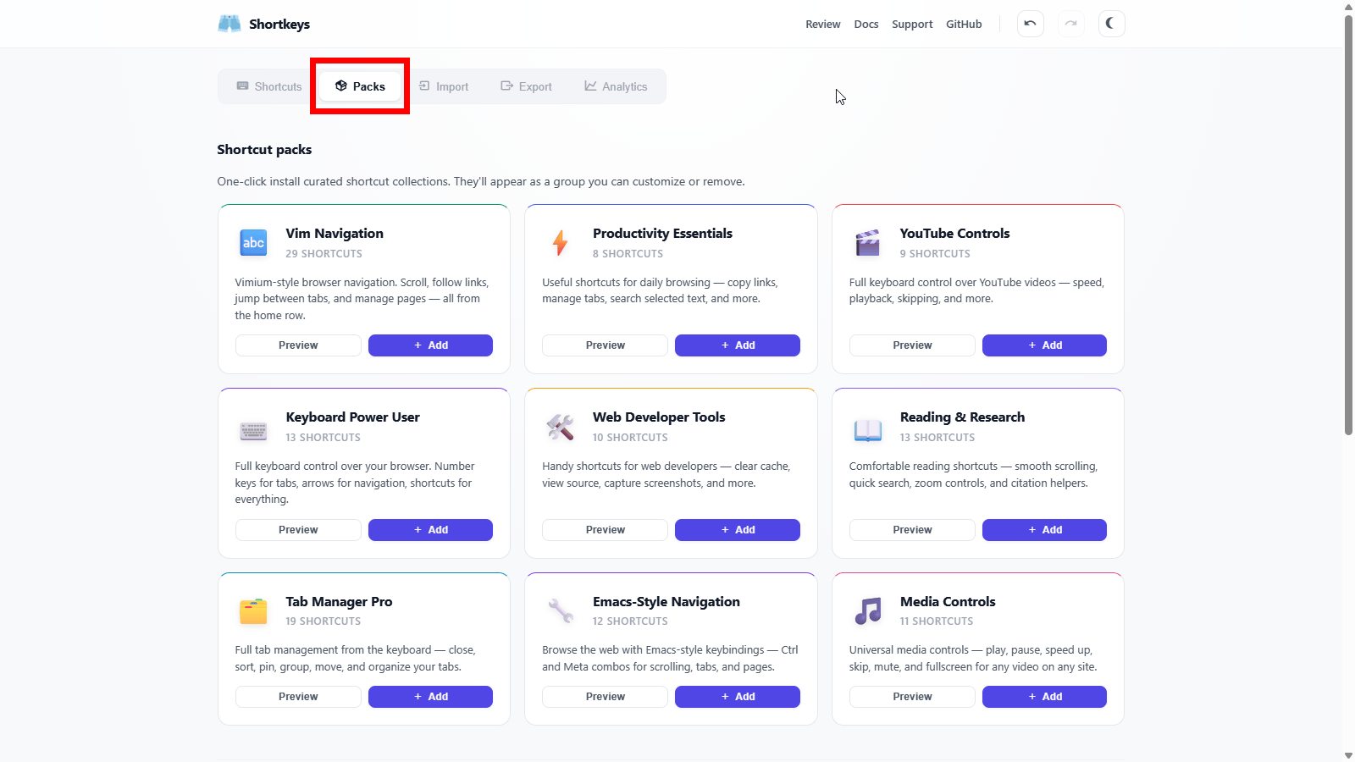Preview the Reading & Research pack
Screen dimensions: 1355x762
click(x=912, y=530)
